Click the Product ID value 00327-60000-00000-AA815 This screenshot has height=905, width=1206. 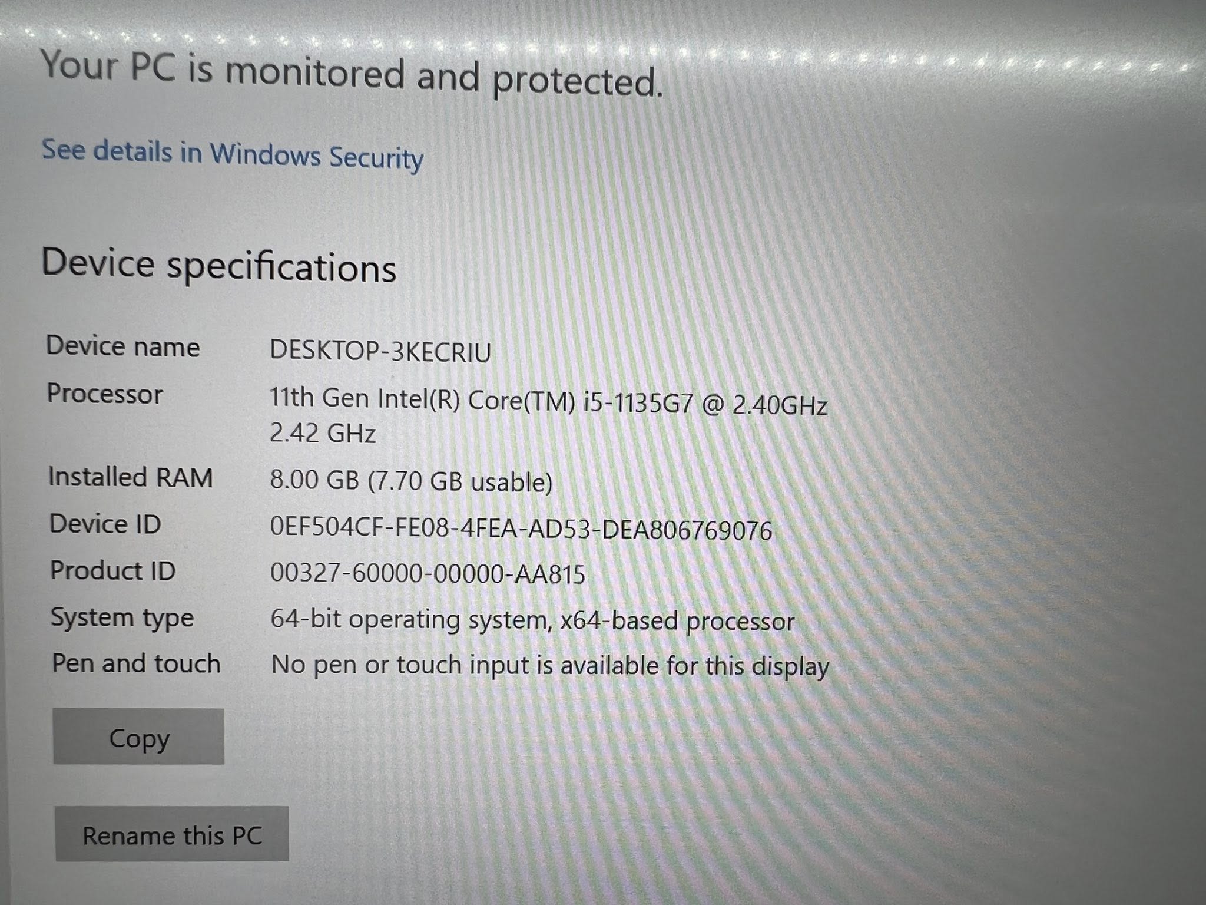click(428, 574)
